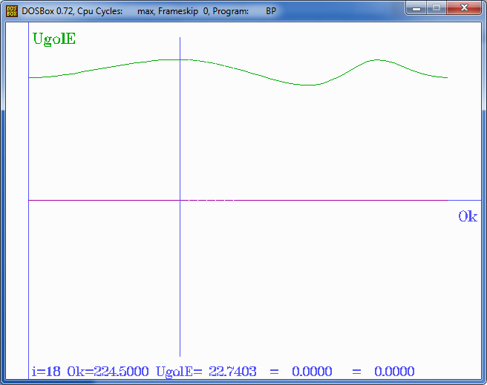Click the blue Ok axis label
The width and height of the screenshot is (487, 385).
tap(468, 216)
